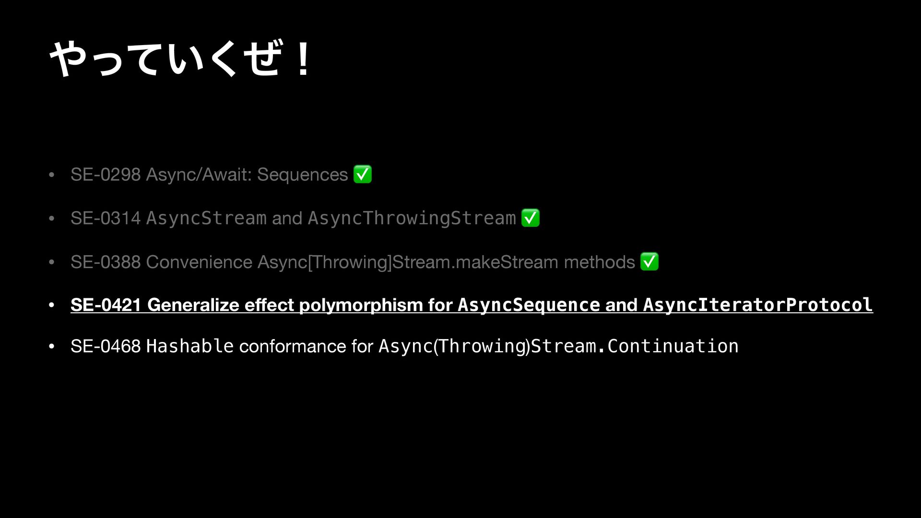Select the slide title やっていくぜ！

pyautogui.click(x=181, y=59)
